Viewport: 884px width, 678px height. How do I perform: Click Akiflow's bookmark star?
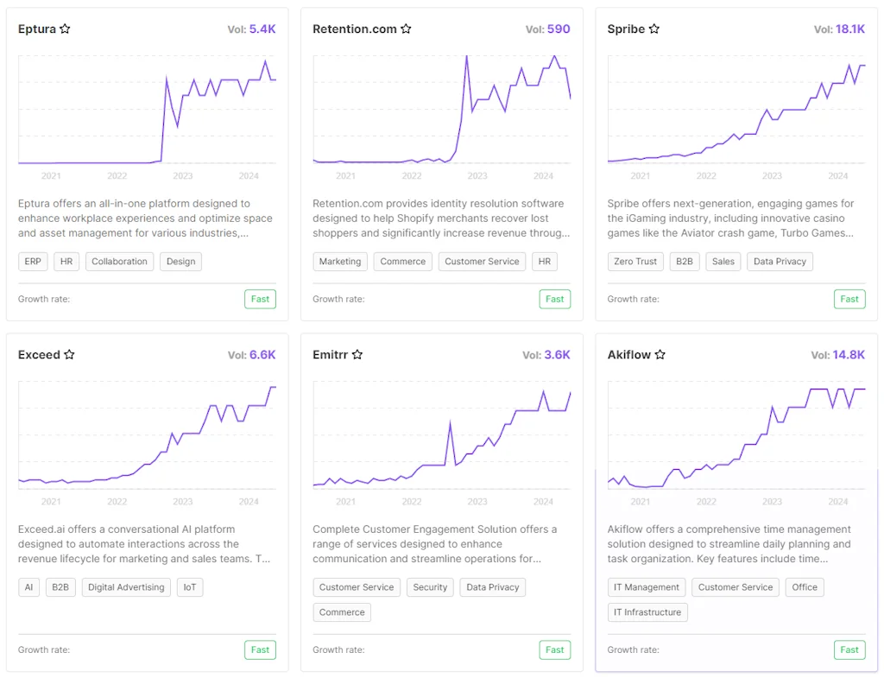(660, 354)
